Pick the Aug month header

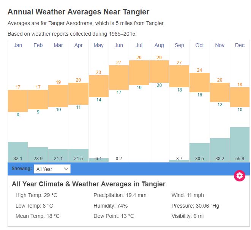(x=159, y=46)
